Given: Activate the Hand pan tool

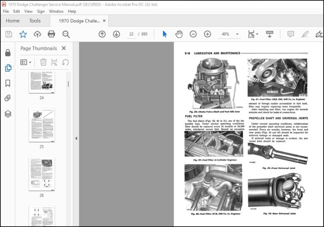Looking at the screenshot, I should click(x=179, y=34).
